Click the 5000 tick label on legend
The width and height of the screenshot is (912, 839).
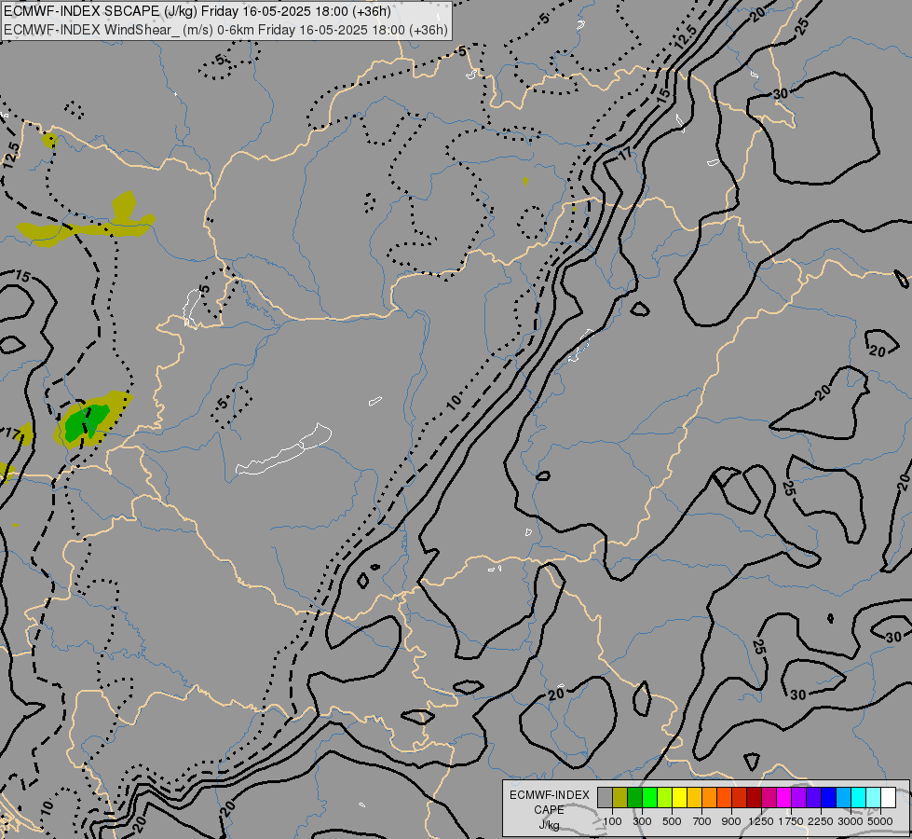tap(880, 821)
